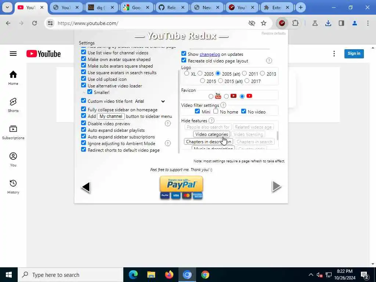Image resolution: width=376 pixels, height=282 pixels.
Task: Open the Chrome three-dot menu
Action: pos(368,23)
